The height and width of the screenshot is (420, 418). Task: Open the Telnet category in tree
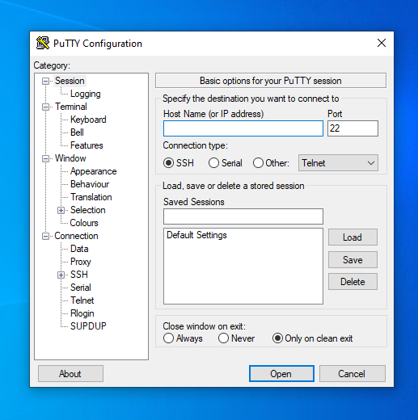(82, 300)
